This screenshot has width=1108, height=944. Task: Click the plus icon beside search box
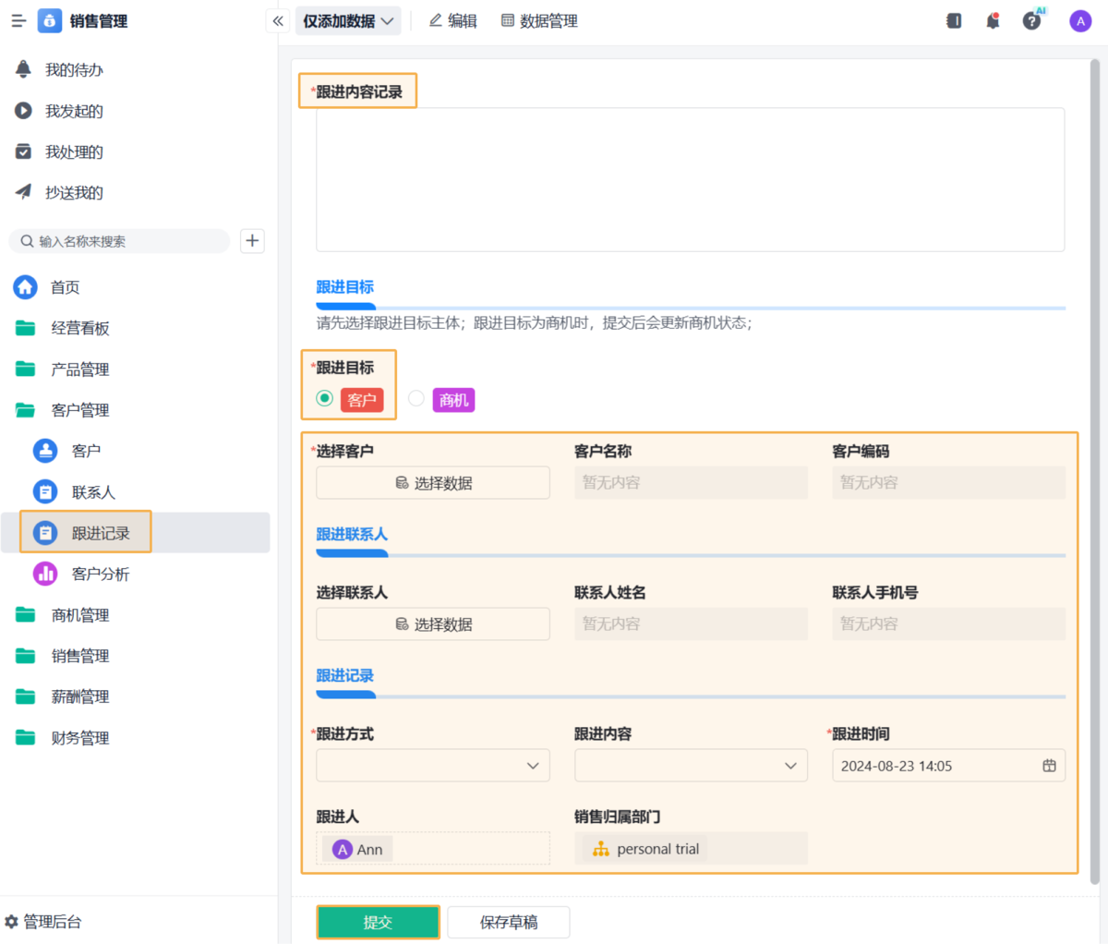[252, 241]
